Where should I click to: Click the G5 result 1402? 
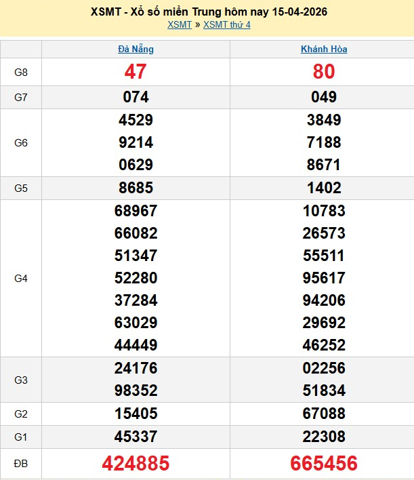point(324,188)
